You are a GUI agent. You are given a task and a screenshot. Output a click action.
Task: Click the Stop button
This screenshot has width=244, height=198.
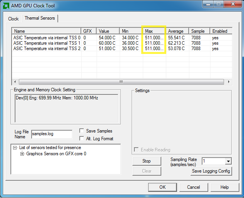pyautogui.click(x=147, y=161)
